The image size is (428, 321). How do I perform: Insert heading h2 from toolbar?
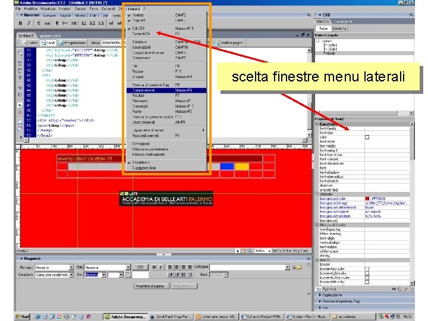(x=92, y=23)
